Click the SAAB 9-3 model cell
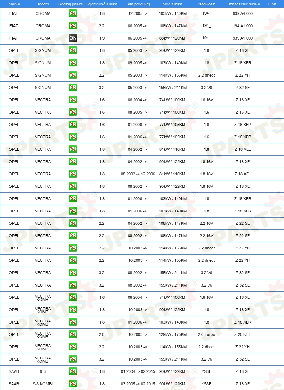Image resolution: width=284 pixels, height=390 pixels. coord(43,371)
